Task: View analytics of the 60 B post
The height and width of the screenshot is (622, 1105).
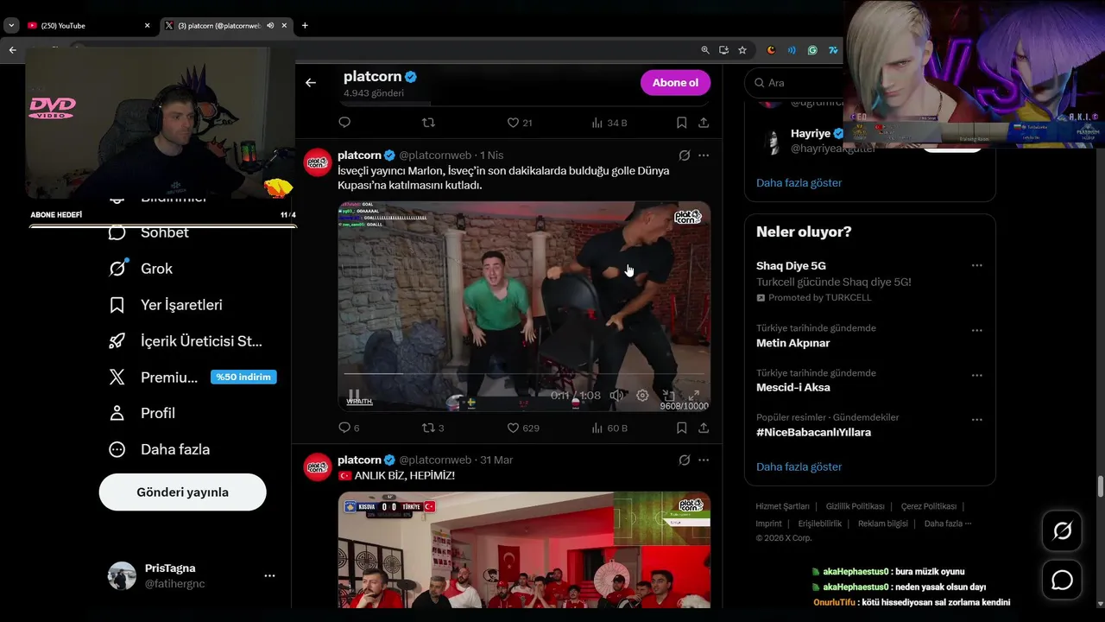Action: (609, 428)
